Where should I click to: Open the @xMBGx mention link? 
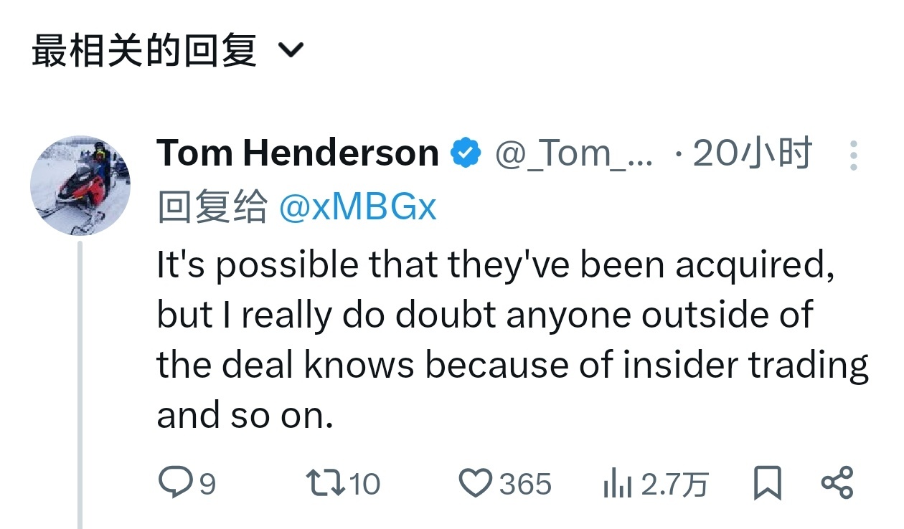357,207
